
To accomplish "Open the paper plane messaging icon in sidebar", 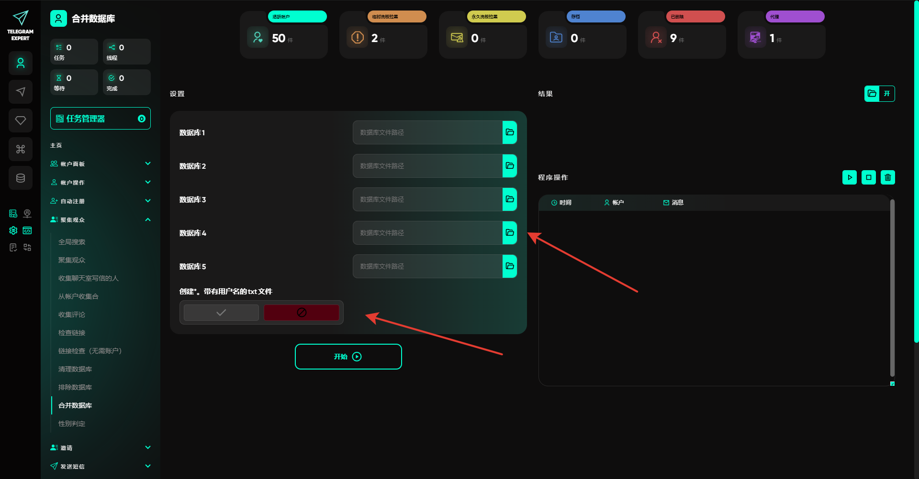I will pyautogui.click(x=21, y=92).
